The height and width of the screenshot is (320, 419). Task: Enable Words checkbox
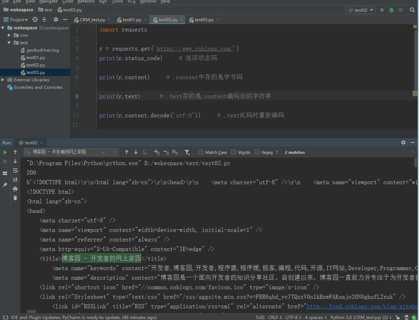pyautogui.click(x=234, y=152)
